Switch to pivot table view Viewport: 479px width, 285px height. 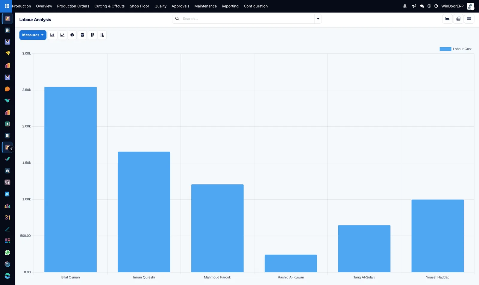click(458, 19)
